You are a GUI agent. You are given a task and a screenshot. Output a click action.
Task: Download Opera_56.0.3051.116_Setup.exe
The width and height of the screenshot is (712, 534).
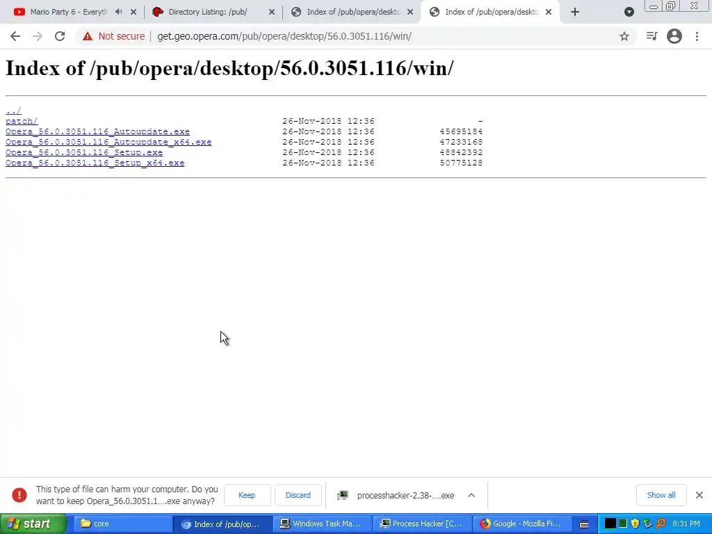pos(84,152)
